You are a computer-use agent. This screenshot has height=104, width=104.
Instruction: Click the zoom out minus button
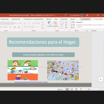pyautogui.click(x=84, y=89)
